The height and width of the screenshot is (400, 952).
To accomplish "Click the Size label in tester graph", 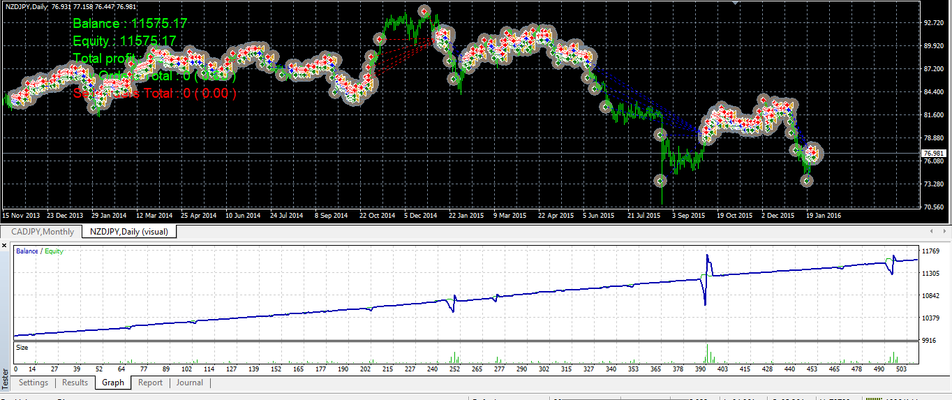I will [22, 347].
